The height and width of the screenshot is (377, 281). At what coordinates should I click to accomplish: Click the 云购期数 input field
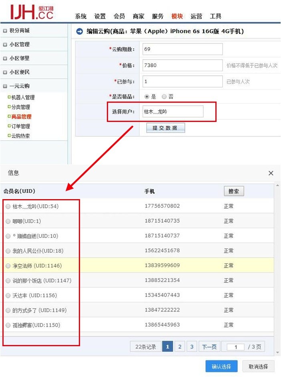pos(183,49)
